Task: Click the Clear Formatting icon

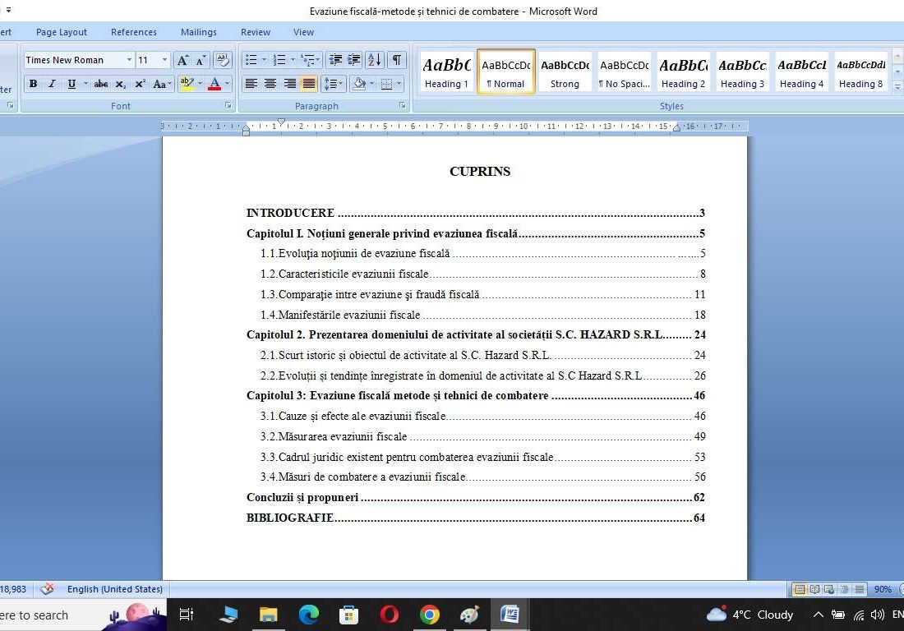Action: pos(222,60)
